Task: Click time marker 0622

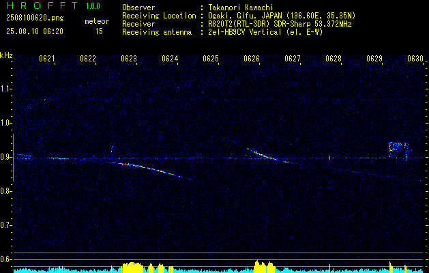Action: [x=88, y=58]
